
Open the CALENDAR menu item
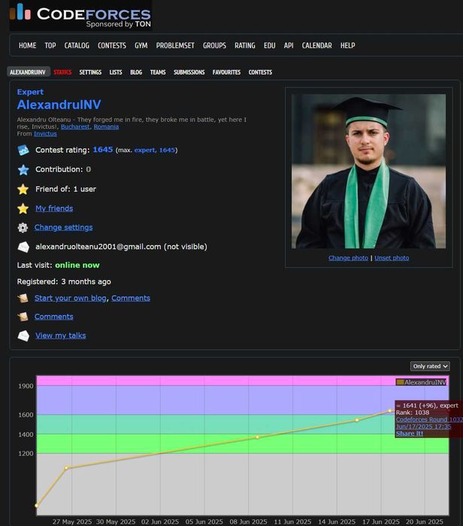317,45
